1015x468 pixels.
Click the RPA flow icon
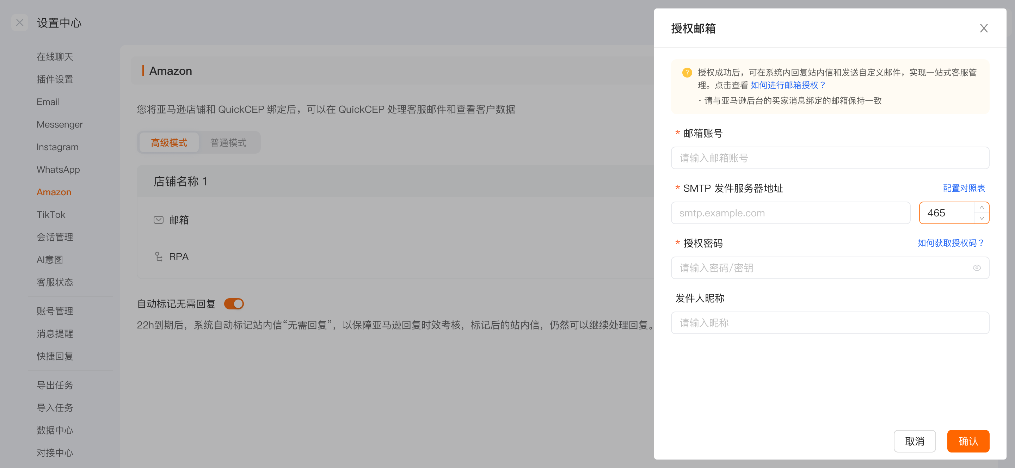(158, 257)
